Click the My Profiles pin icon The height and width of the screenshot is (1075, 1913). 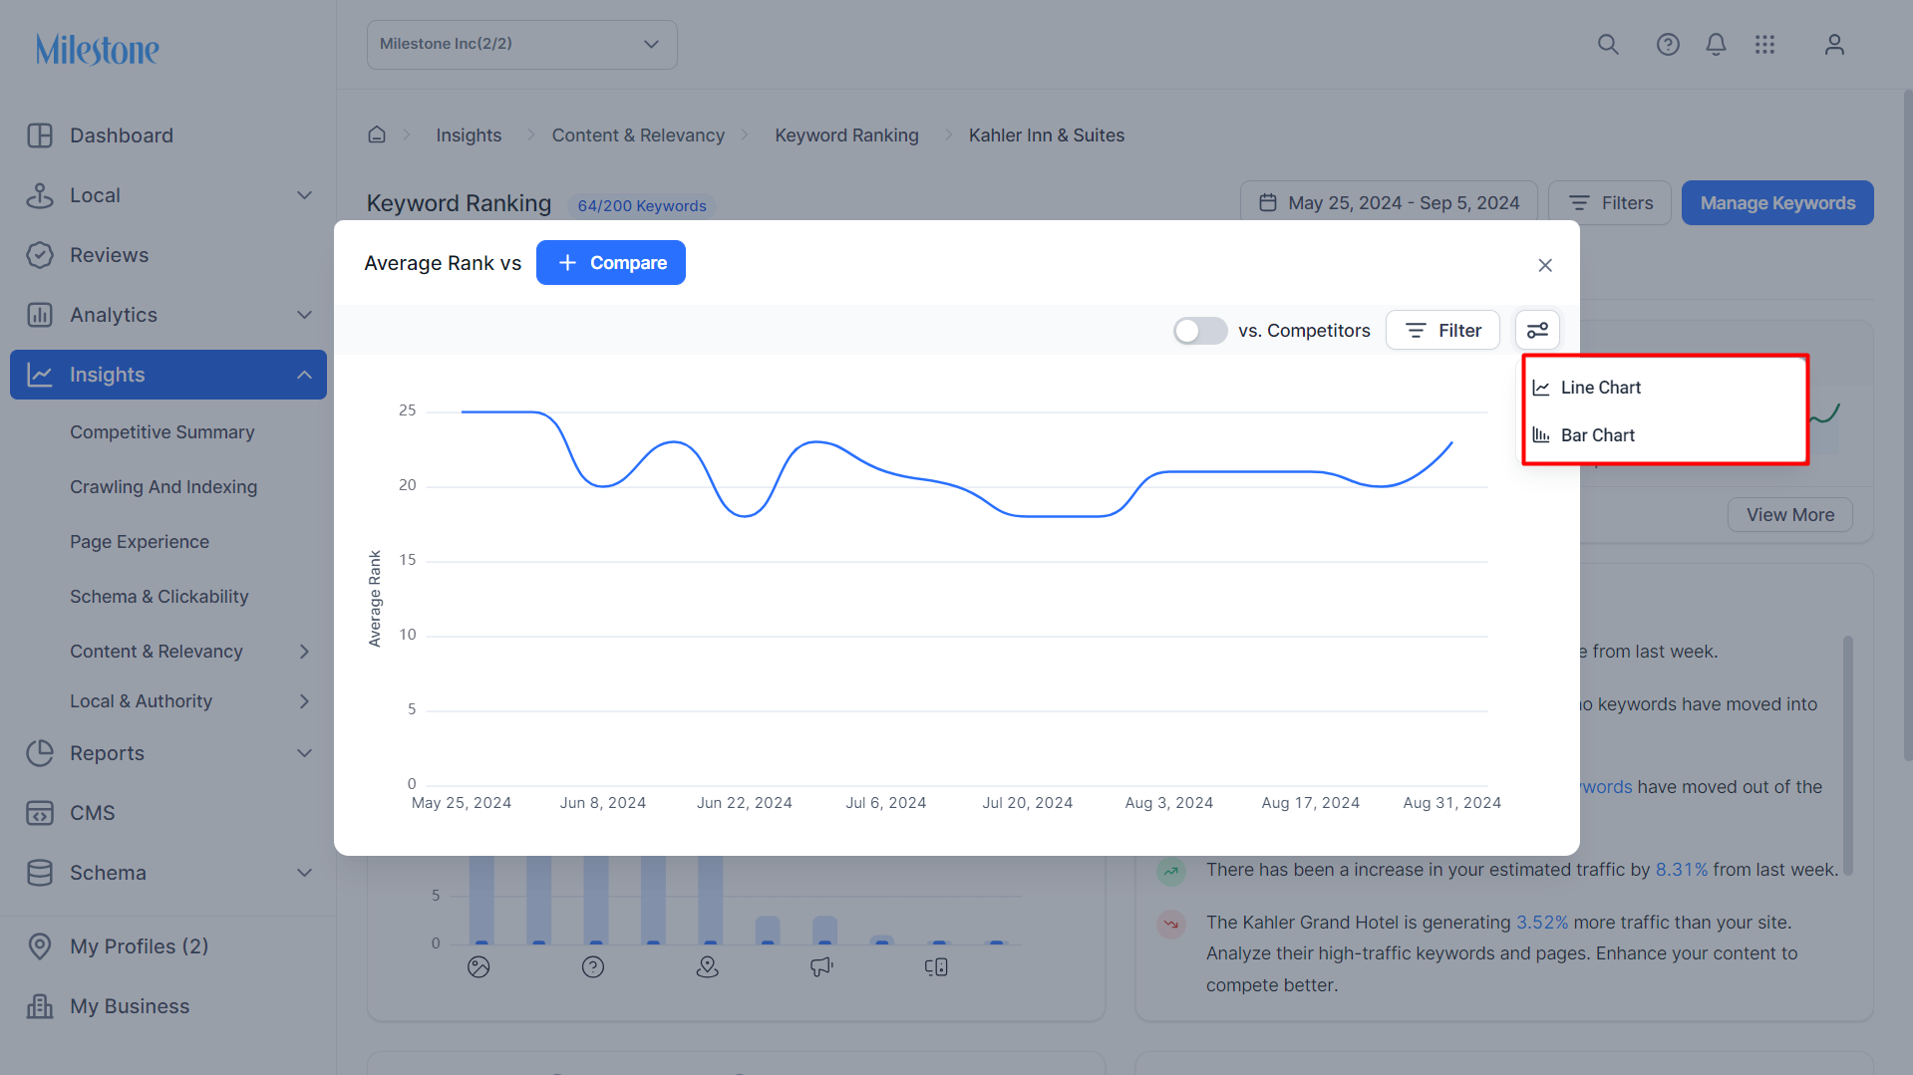[x=40, y=946]
